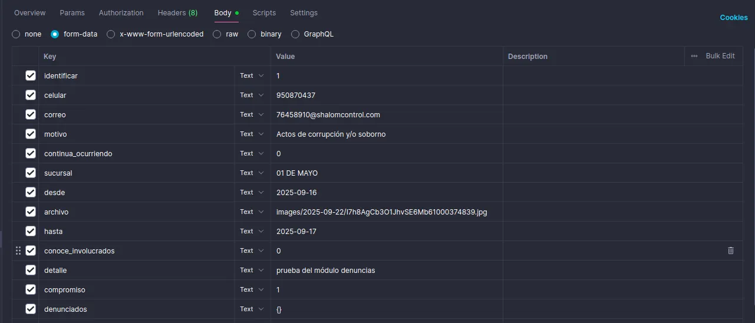755x323 pixels.
Task: Click the trash icon on conoce_involucrados row
Action: (x=731, y=251)
